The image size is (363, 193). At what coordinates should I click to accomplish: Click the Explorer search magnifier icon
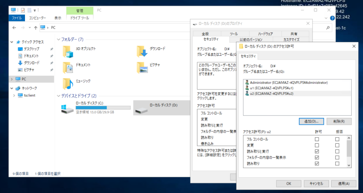click(x=328, y=27)
